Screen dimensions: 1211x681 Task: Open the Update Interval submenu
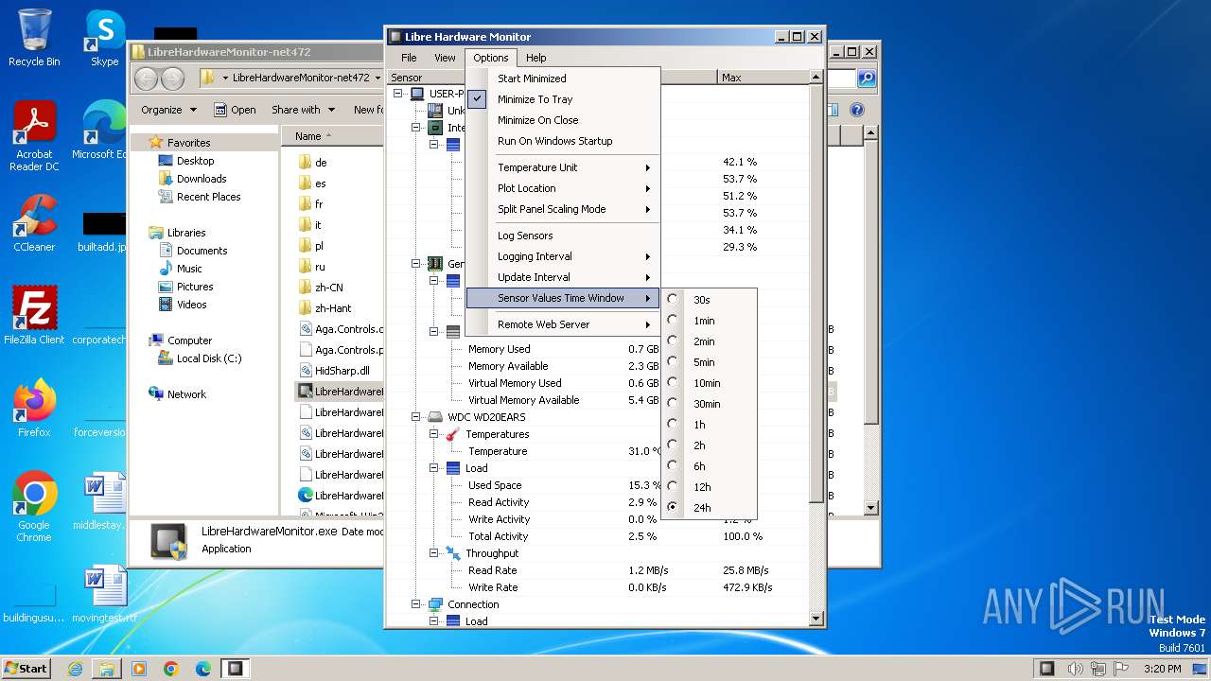(x=563, y=277)
